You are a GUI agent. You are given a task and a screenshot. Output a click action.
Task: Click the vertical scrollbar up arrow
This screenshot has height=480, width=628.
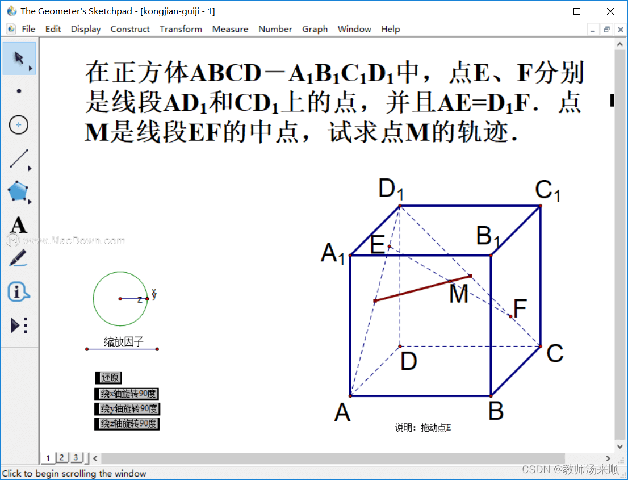tap(620, 44)
